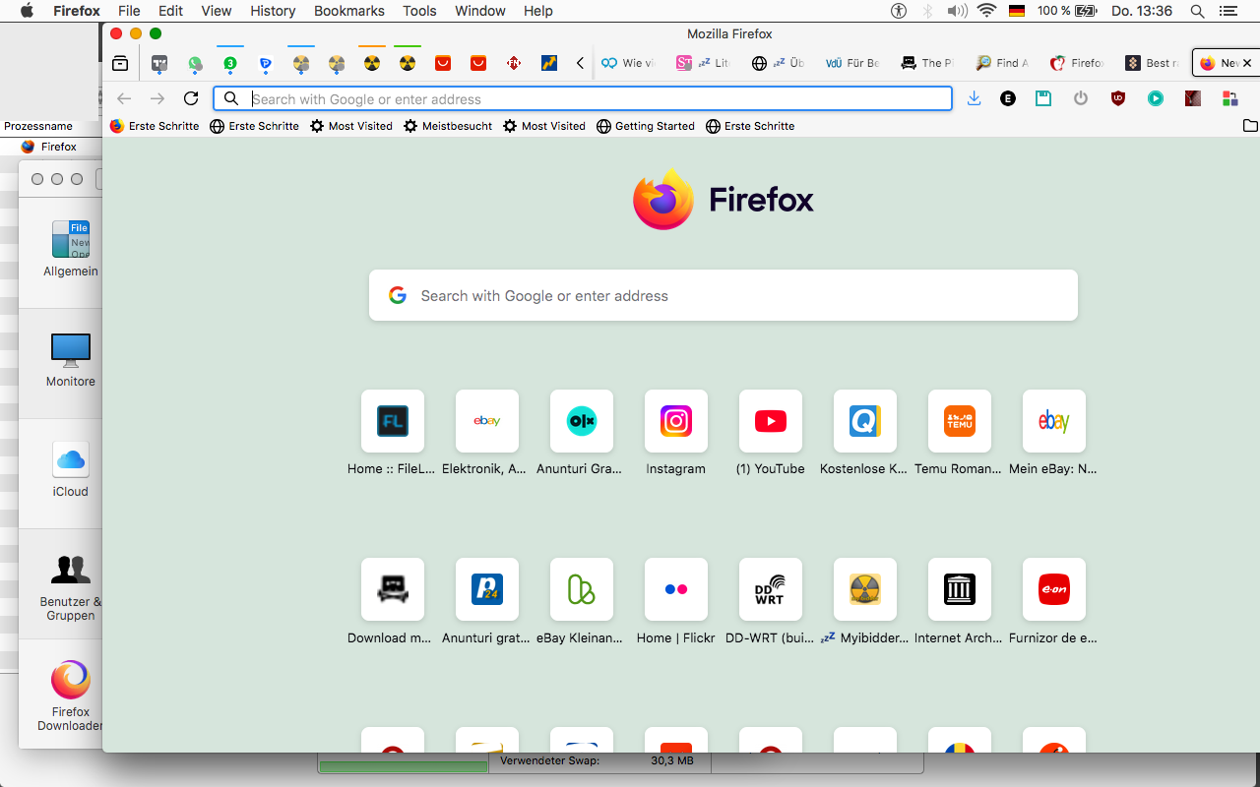Open the Other Bookmarks folder icon
The height and width of the screenshot is (787, 1260).
click(x=1250, y=126)
